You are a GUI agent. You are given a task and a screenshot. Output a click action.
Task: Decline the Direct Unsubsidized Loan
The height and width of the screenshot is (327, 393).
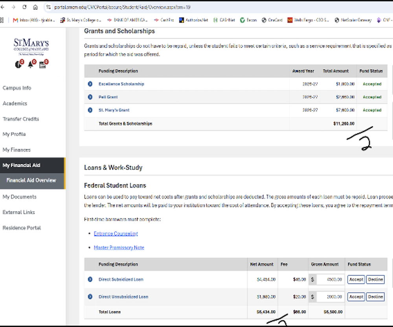tap(375, 297)
